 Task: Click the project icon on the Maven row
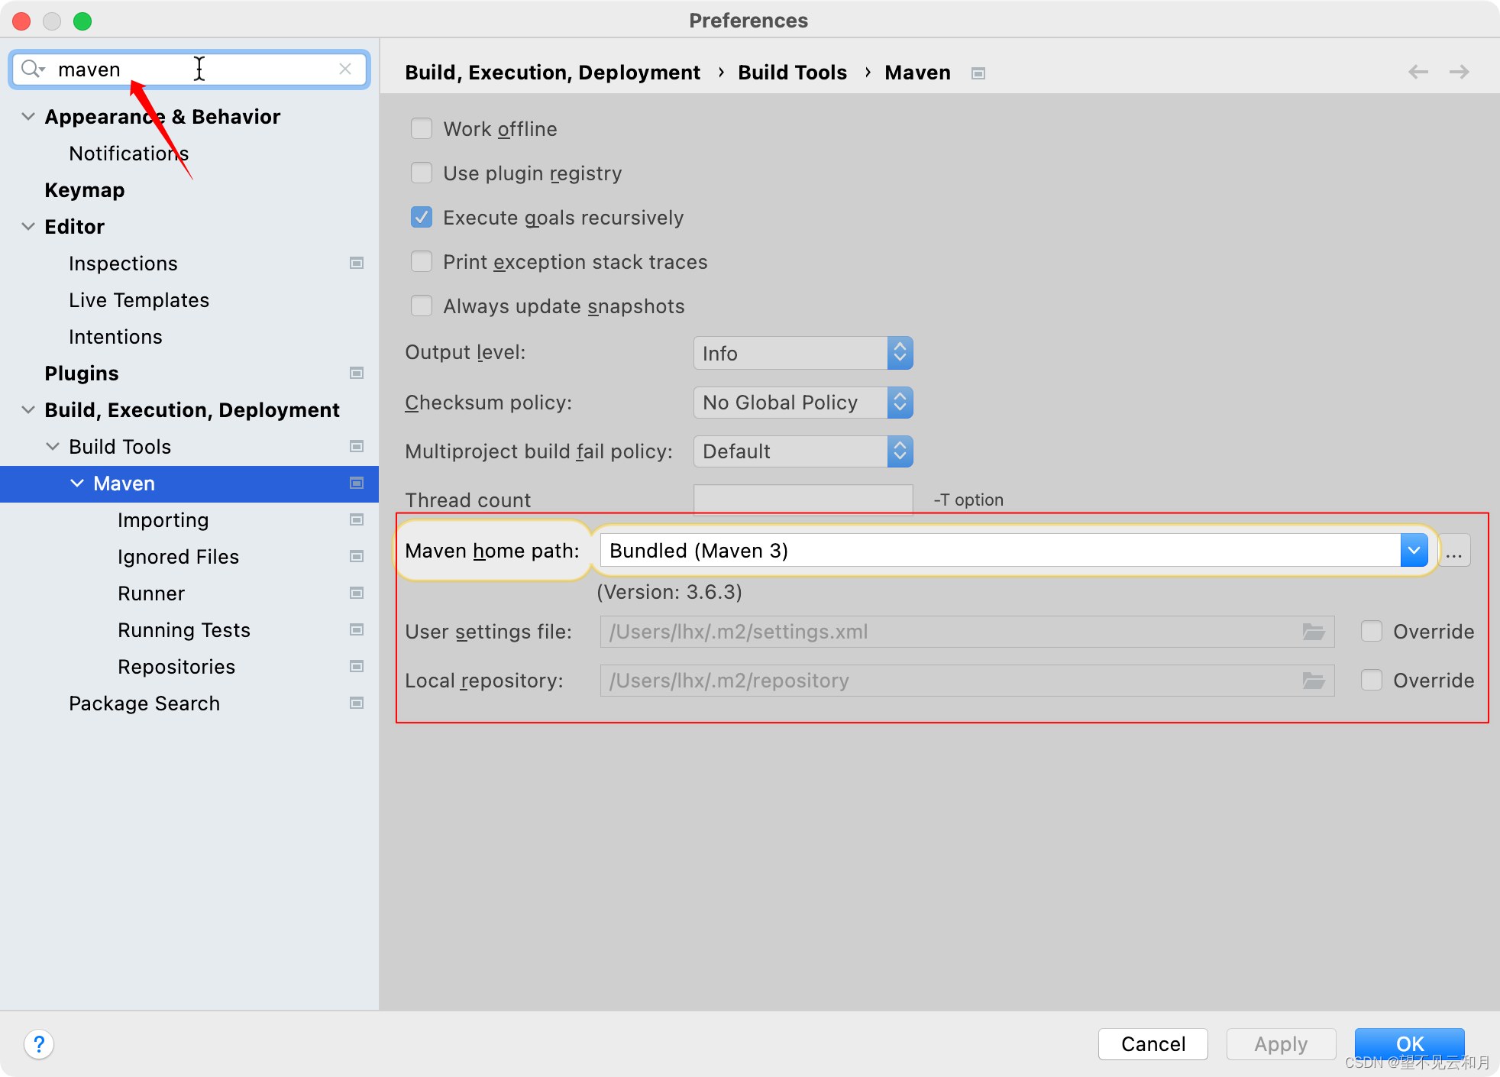point(357,483)
